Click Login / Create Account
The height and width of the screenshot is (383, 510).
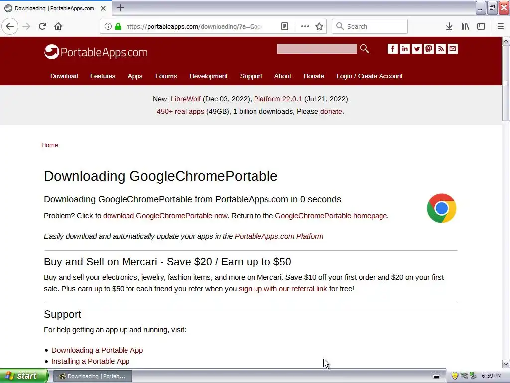[x=370, y=76]
